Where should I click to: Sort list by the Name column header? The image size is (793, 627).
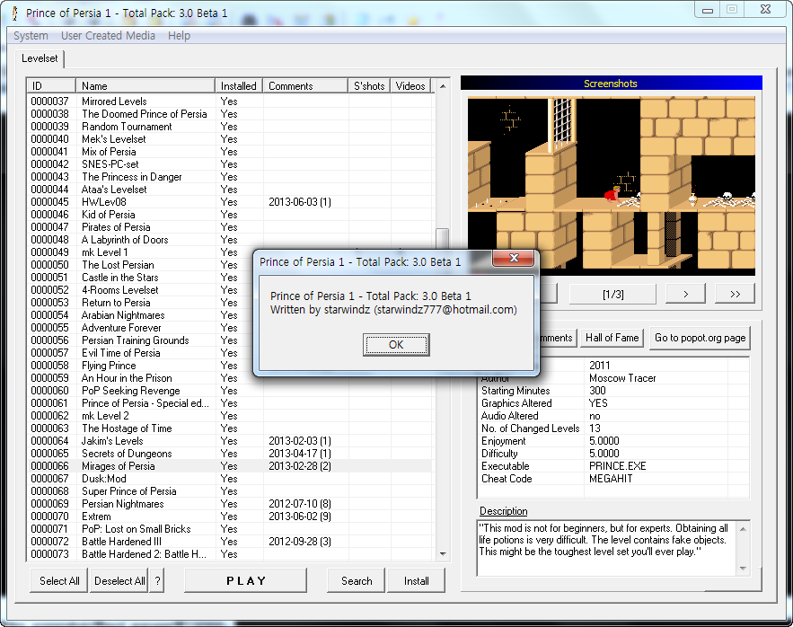pyautogui.click(x=145, y=85)
